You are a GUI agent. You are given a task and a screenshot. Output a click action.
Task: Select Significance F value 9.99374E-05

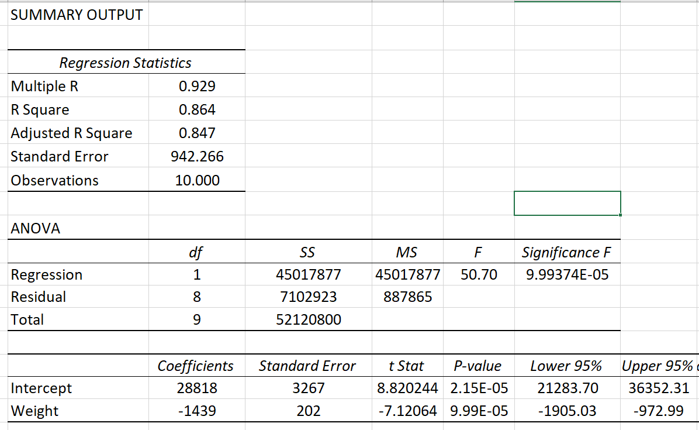tap(567, 274)
